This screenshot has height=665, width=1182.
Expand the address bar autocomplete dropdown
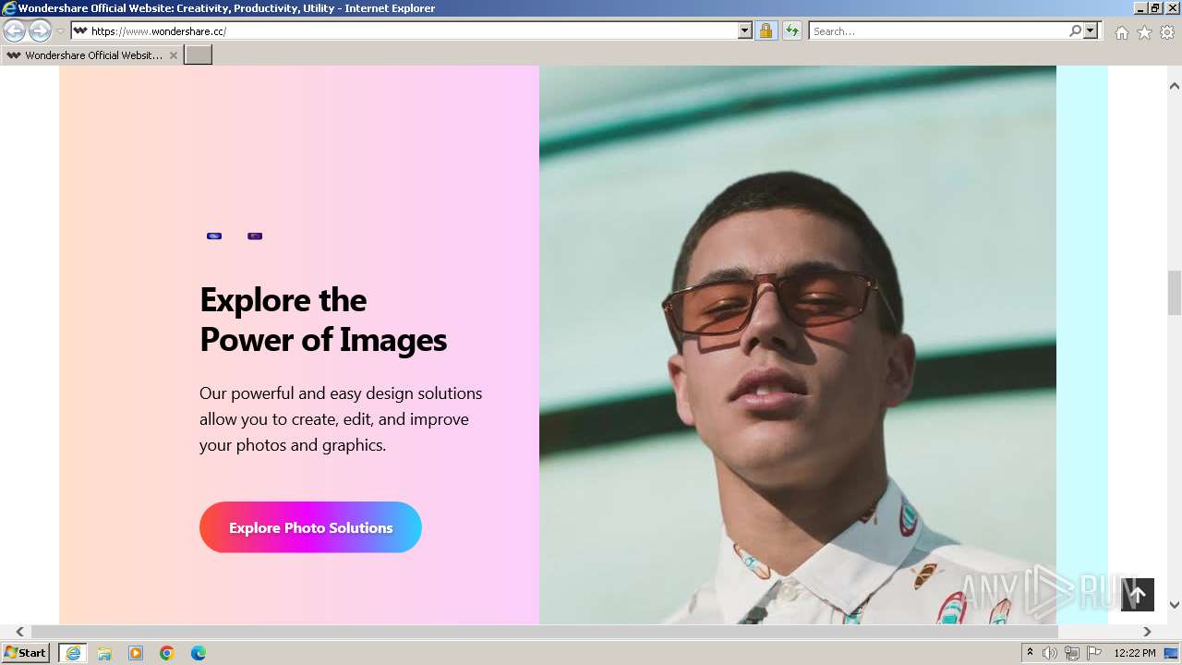click(745, 31)
